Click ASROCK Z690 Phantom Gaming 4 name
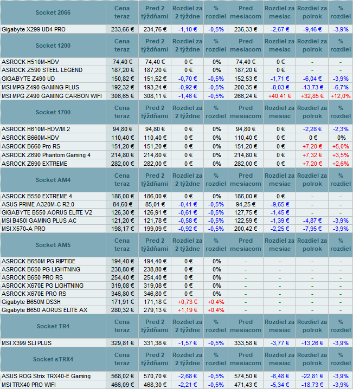This screenshot has width=353, height=389. (46, 155)
